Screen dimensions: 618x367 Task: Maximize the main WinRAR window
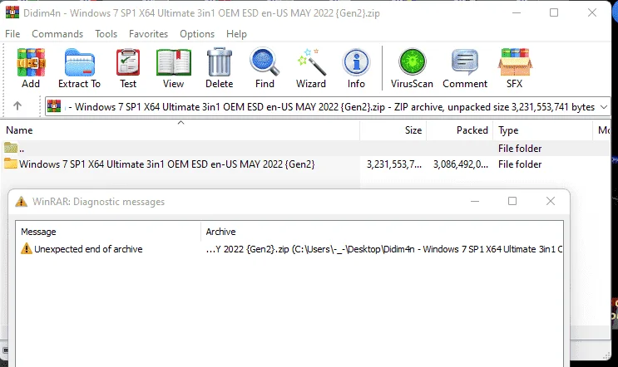pyautogui.click(x=554, y=12)
